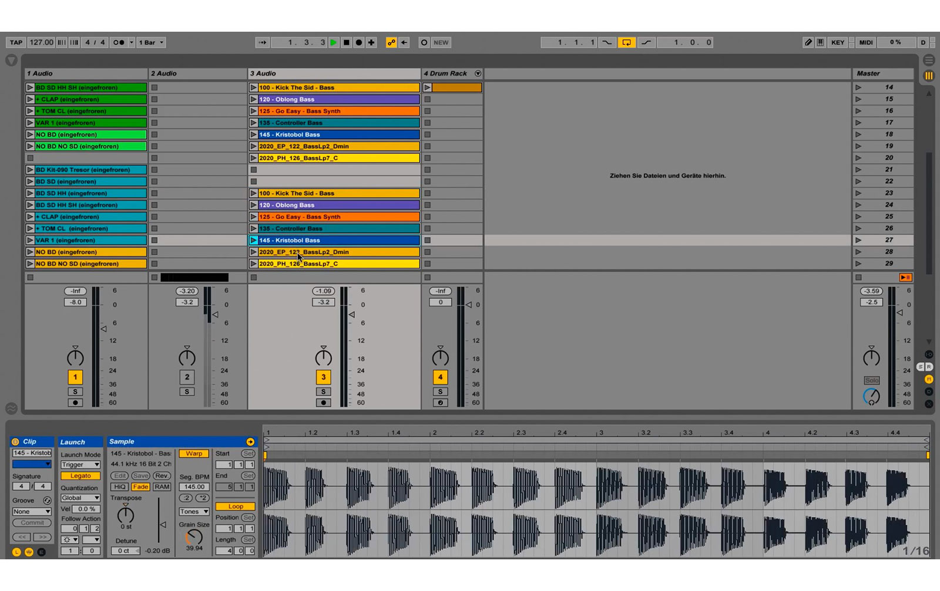The width and height of the screenshot is (940, 591).
Task: Toggle the metronome button
Action: 119,42
